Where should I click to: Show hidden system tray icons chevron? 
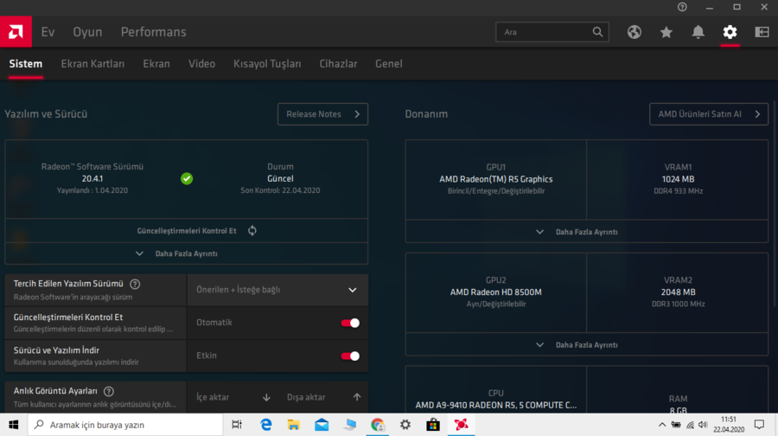(662, 425)
